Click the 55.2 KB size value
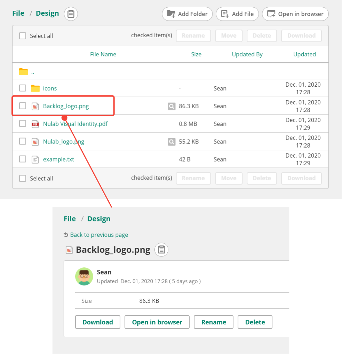This screenshot has height=354, width=342. pyautogui.click(x=189, y=142)
